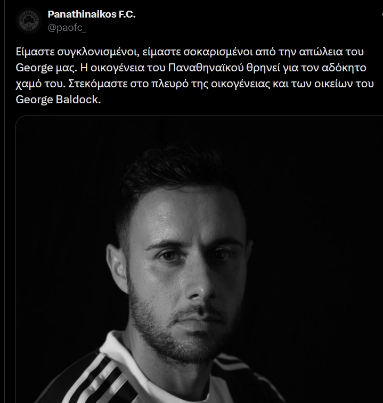Click the vertical thread line at left edge
Viewport: 383px width, 403px height.
coord(4,201)
